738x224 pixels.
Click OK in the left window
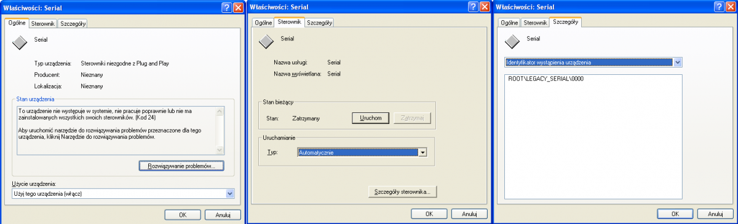click(183, 214)
